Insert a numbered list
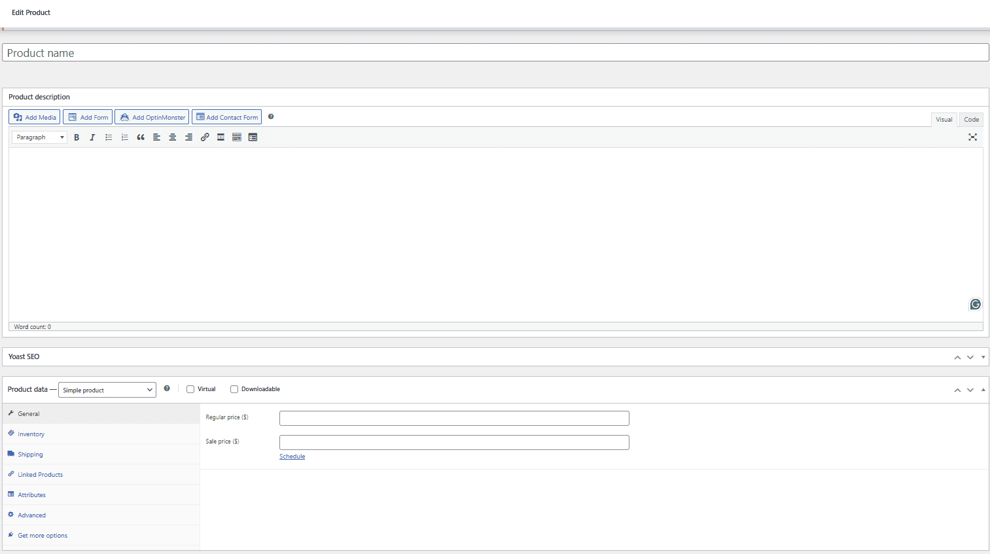 click(x=124, y=137)
